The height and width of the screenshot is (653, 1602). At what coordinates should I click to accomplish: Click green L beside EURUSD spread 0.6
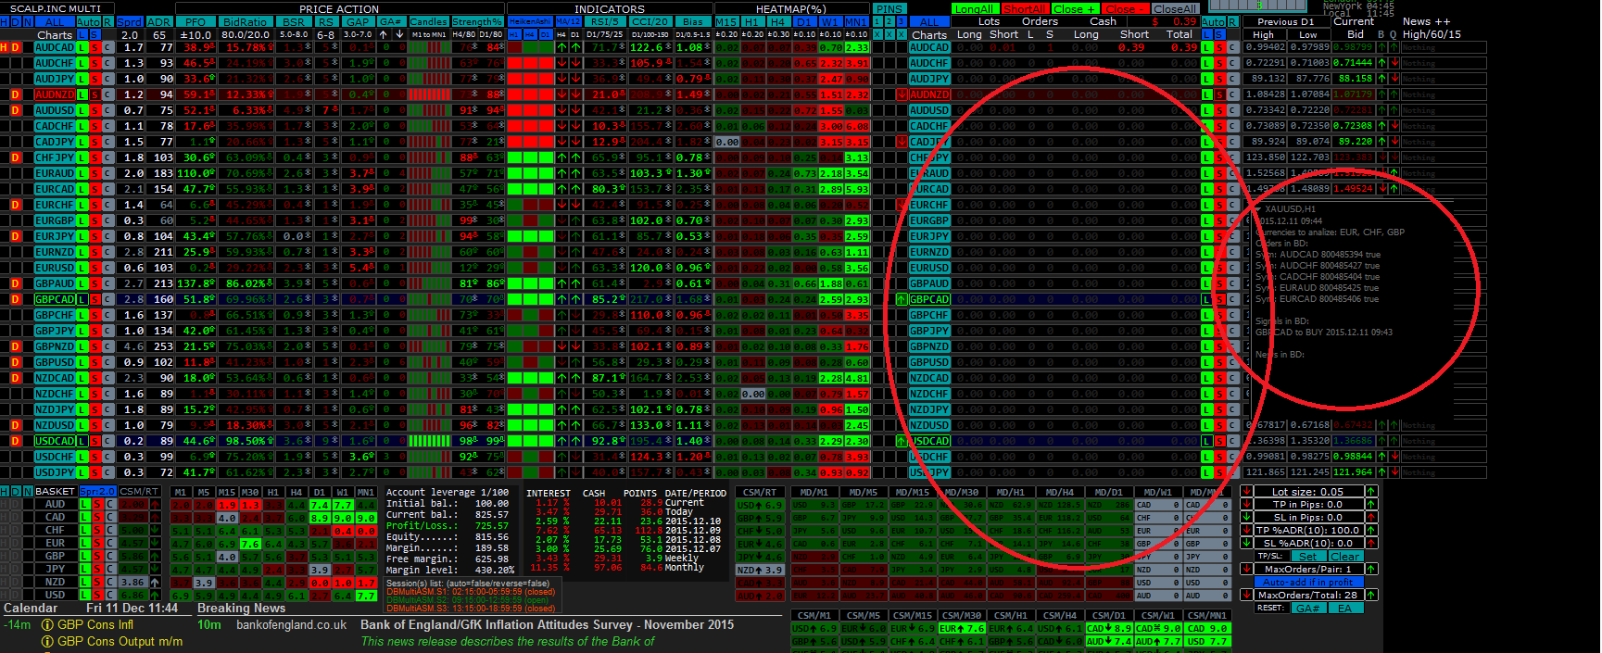[x=82, y=268]
